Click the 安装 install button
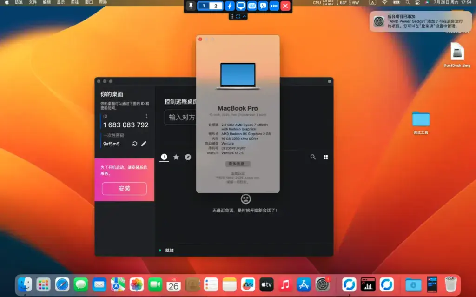Screen dimensions: 476x297 (124, 189)
